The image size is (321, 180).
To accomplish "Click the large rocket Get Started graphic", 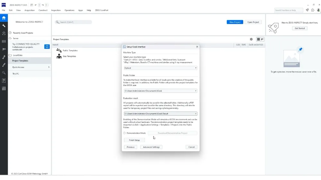I will click(x=273, y=28).
